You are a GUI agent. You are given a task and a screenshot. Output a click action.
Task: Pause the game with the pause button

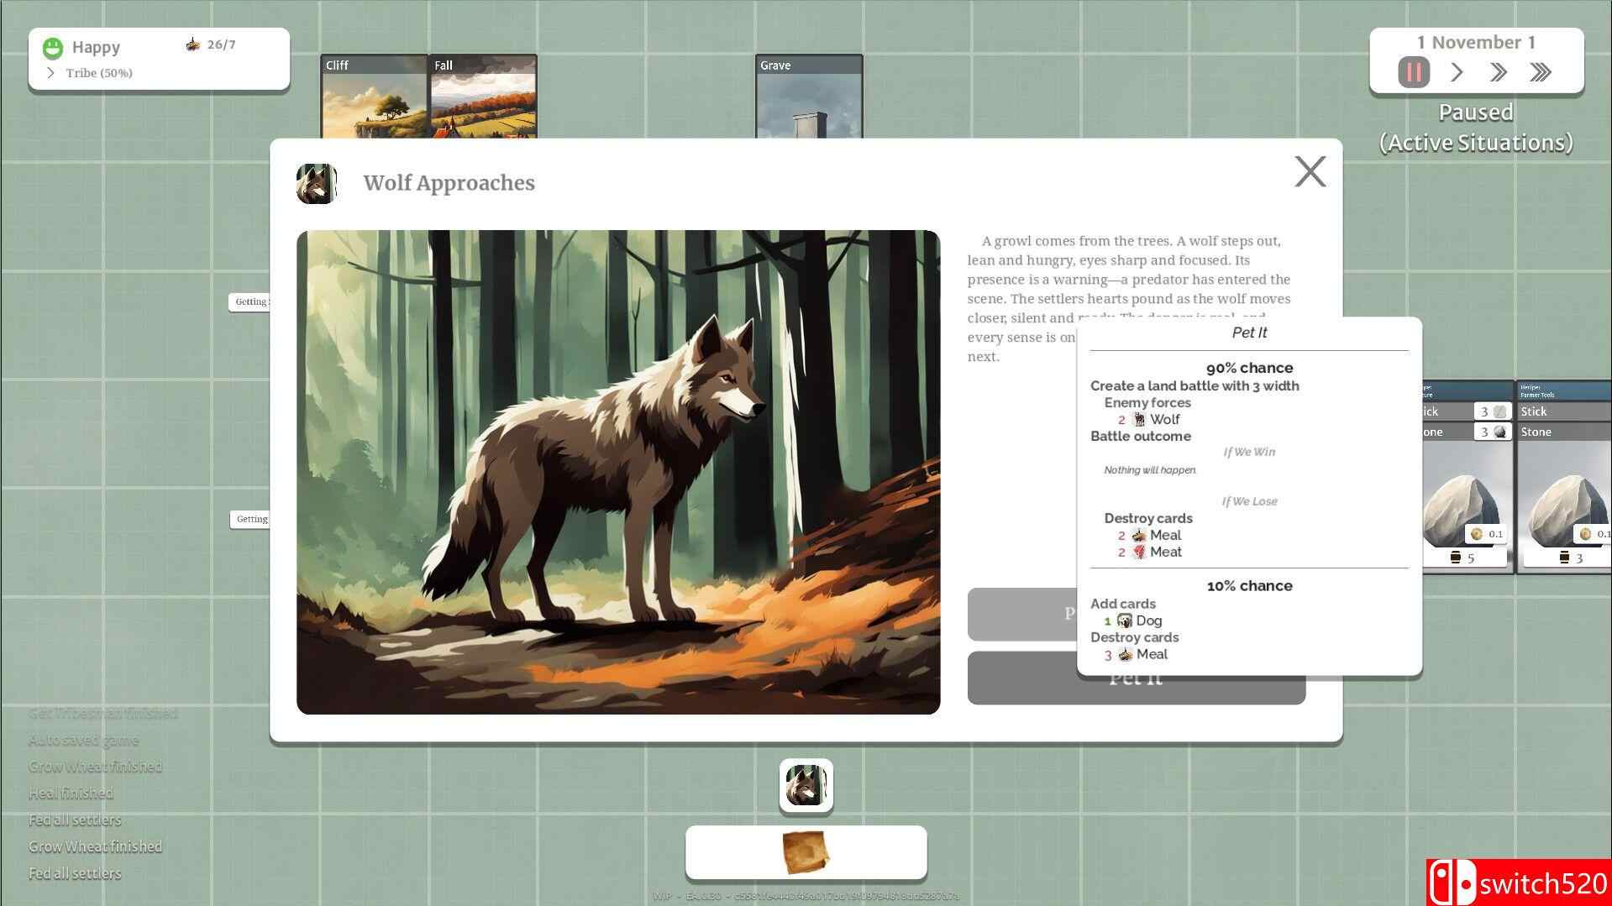coord(1413,72)
